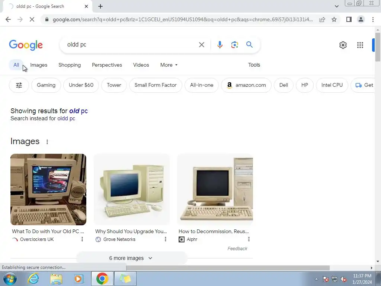Select the Intel CPU filter chip
381x286 pixels.
point(332,85)
